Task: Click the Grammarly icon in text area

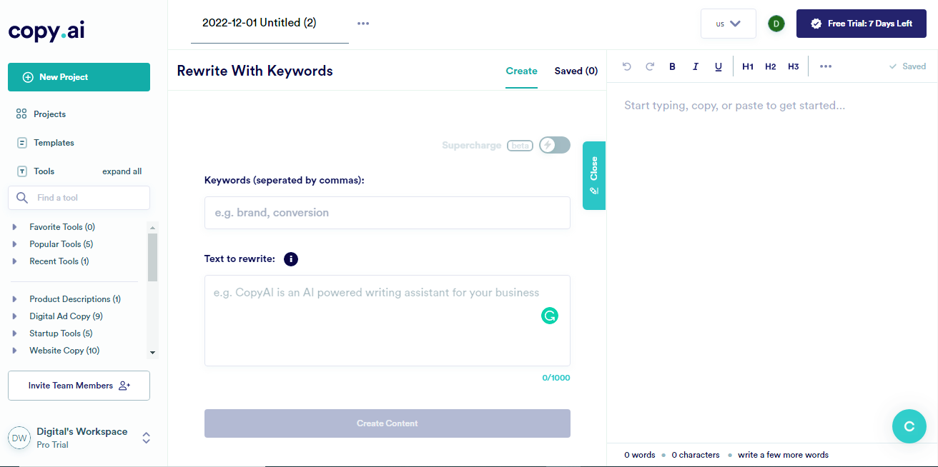Action: (x=549, y=316)
